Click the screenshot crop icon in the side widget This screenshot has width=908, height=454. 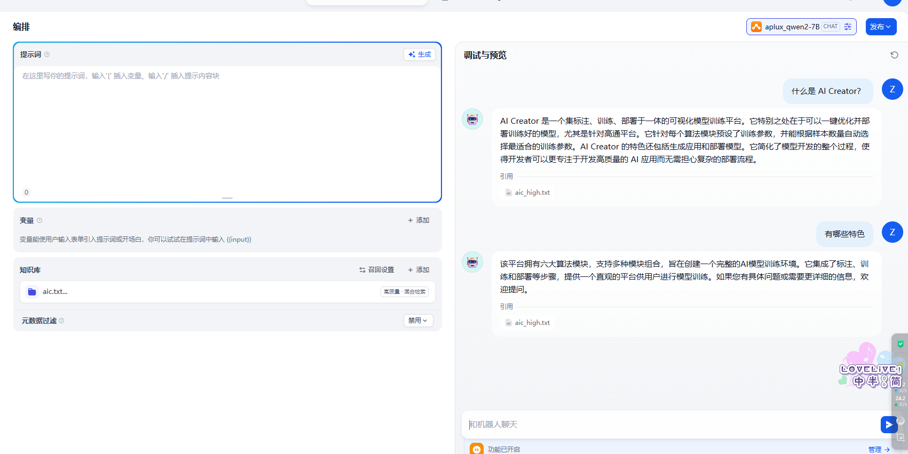901,437
